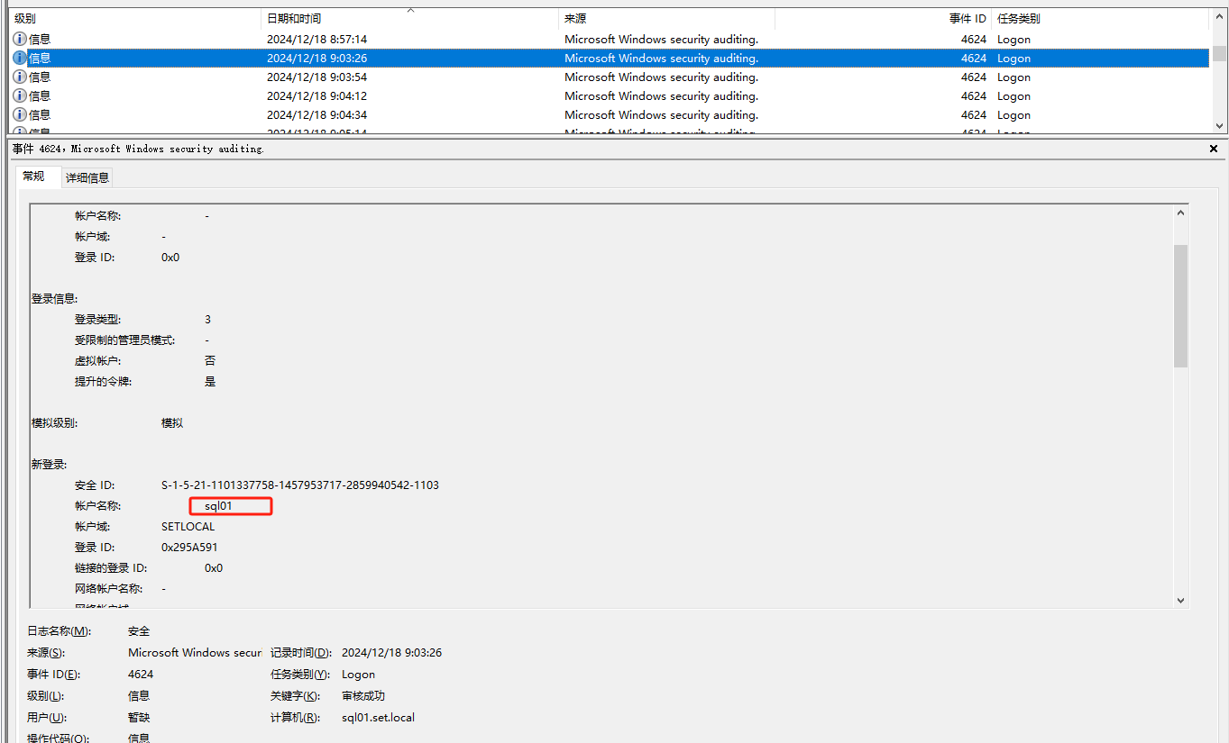Click the 任务类别(Y) value Logon
The width and height of the screenshot is (1229, 743).
[x=358, y=675]
